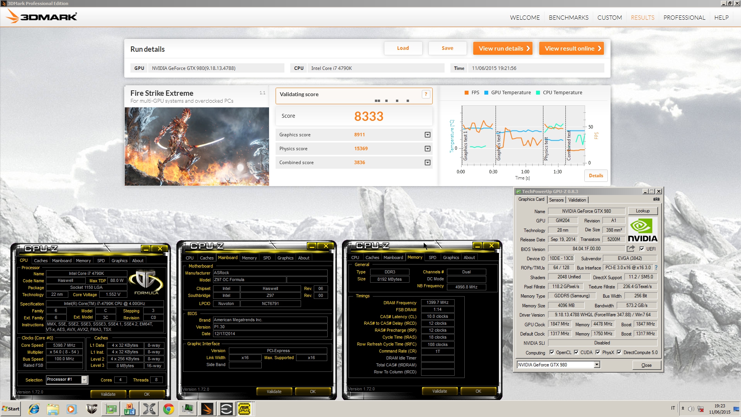
Task: Click the 3DMark logo
Action: pos(42,17)
